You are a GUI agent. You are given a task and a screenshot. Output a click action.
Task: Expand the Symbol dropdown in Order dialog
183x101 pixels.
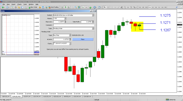coord(93,15)
